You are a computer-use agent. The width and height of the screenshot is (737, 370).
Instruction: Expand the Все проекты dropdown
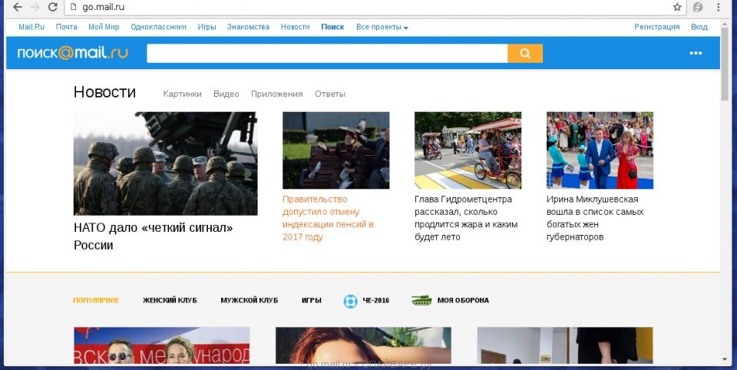point(382,28)
